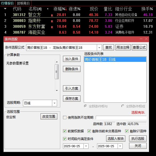Image resolution: width=156 pixels, height=156 pixels.
Task: Close the 条件选股 dialog with X
Action: pyautogui.click(x=146, y=39)
